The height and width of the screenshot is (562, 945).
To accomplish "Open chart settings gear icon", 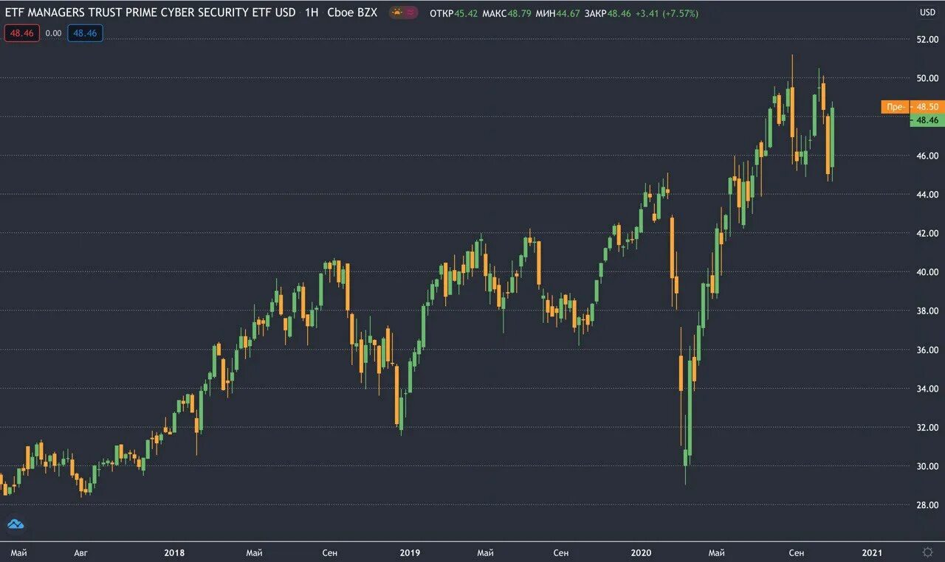I will [x=928, y=552].
